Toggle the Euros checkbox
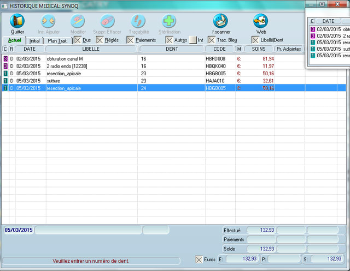 199,259
